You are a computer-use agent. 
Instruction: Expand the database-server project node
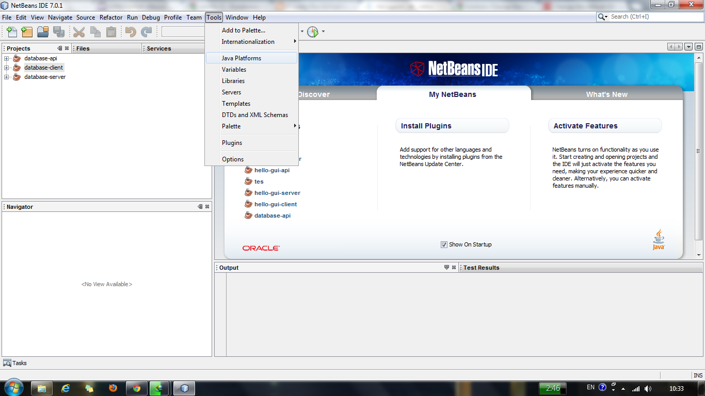point(5,77)
